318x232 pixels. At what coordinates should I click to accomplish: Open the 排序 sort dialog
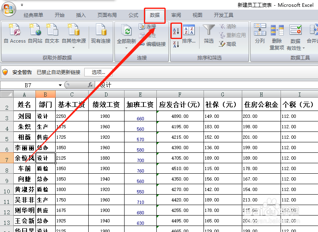click(x=189, y=34)
